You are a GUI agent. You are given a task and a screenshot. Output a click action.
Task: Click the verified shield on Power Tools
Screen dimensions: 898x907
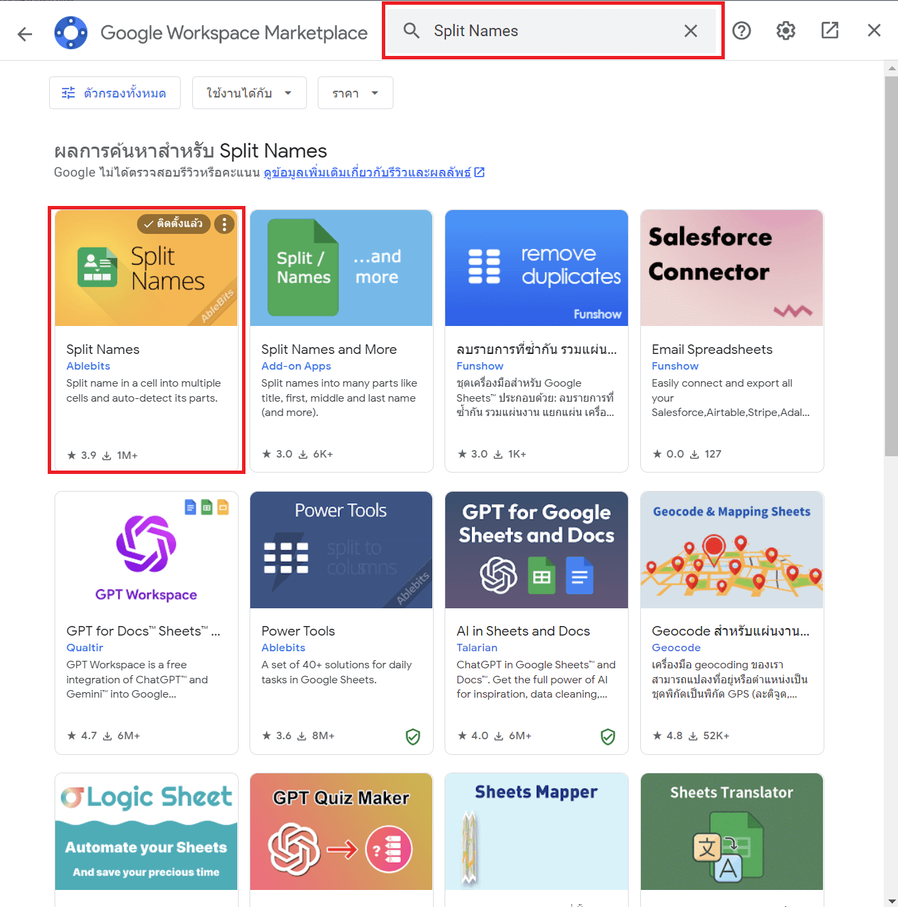tap(413, 737)
